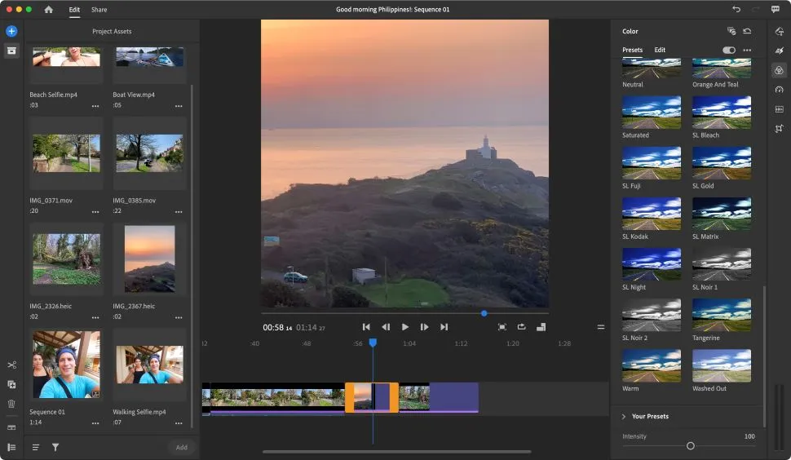Open more options for Beach Selfie.mp4
The height and width of the screenshot is (460, 791).
click(95, 106)
